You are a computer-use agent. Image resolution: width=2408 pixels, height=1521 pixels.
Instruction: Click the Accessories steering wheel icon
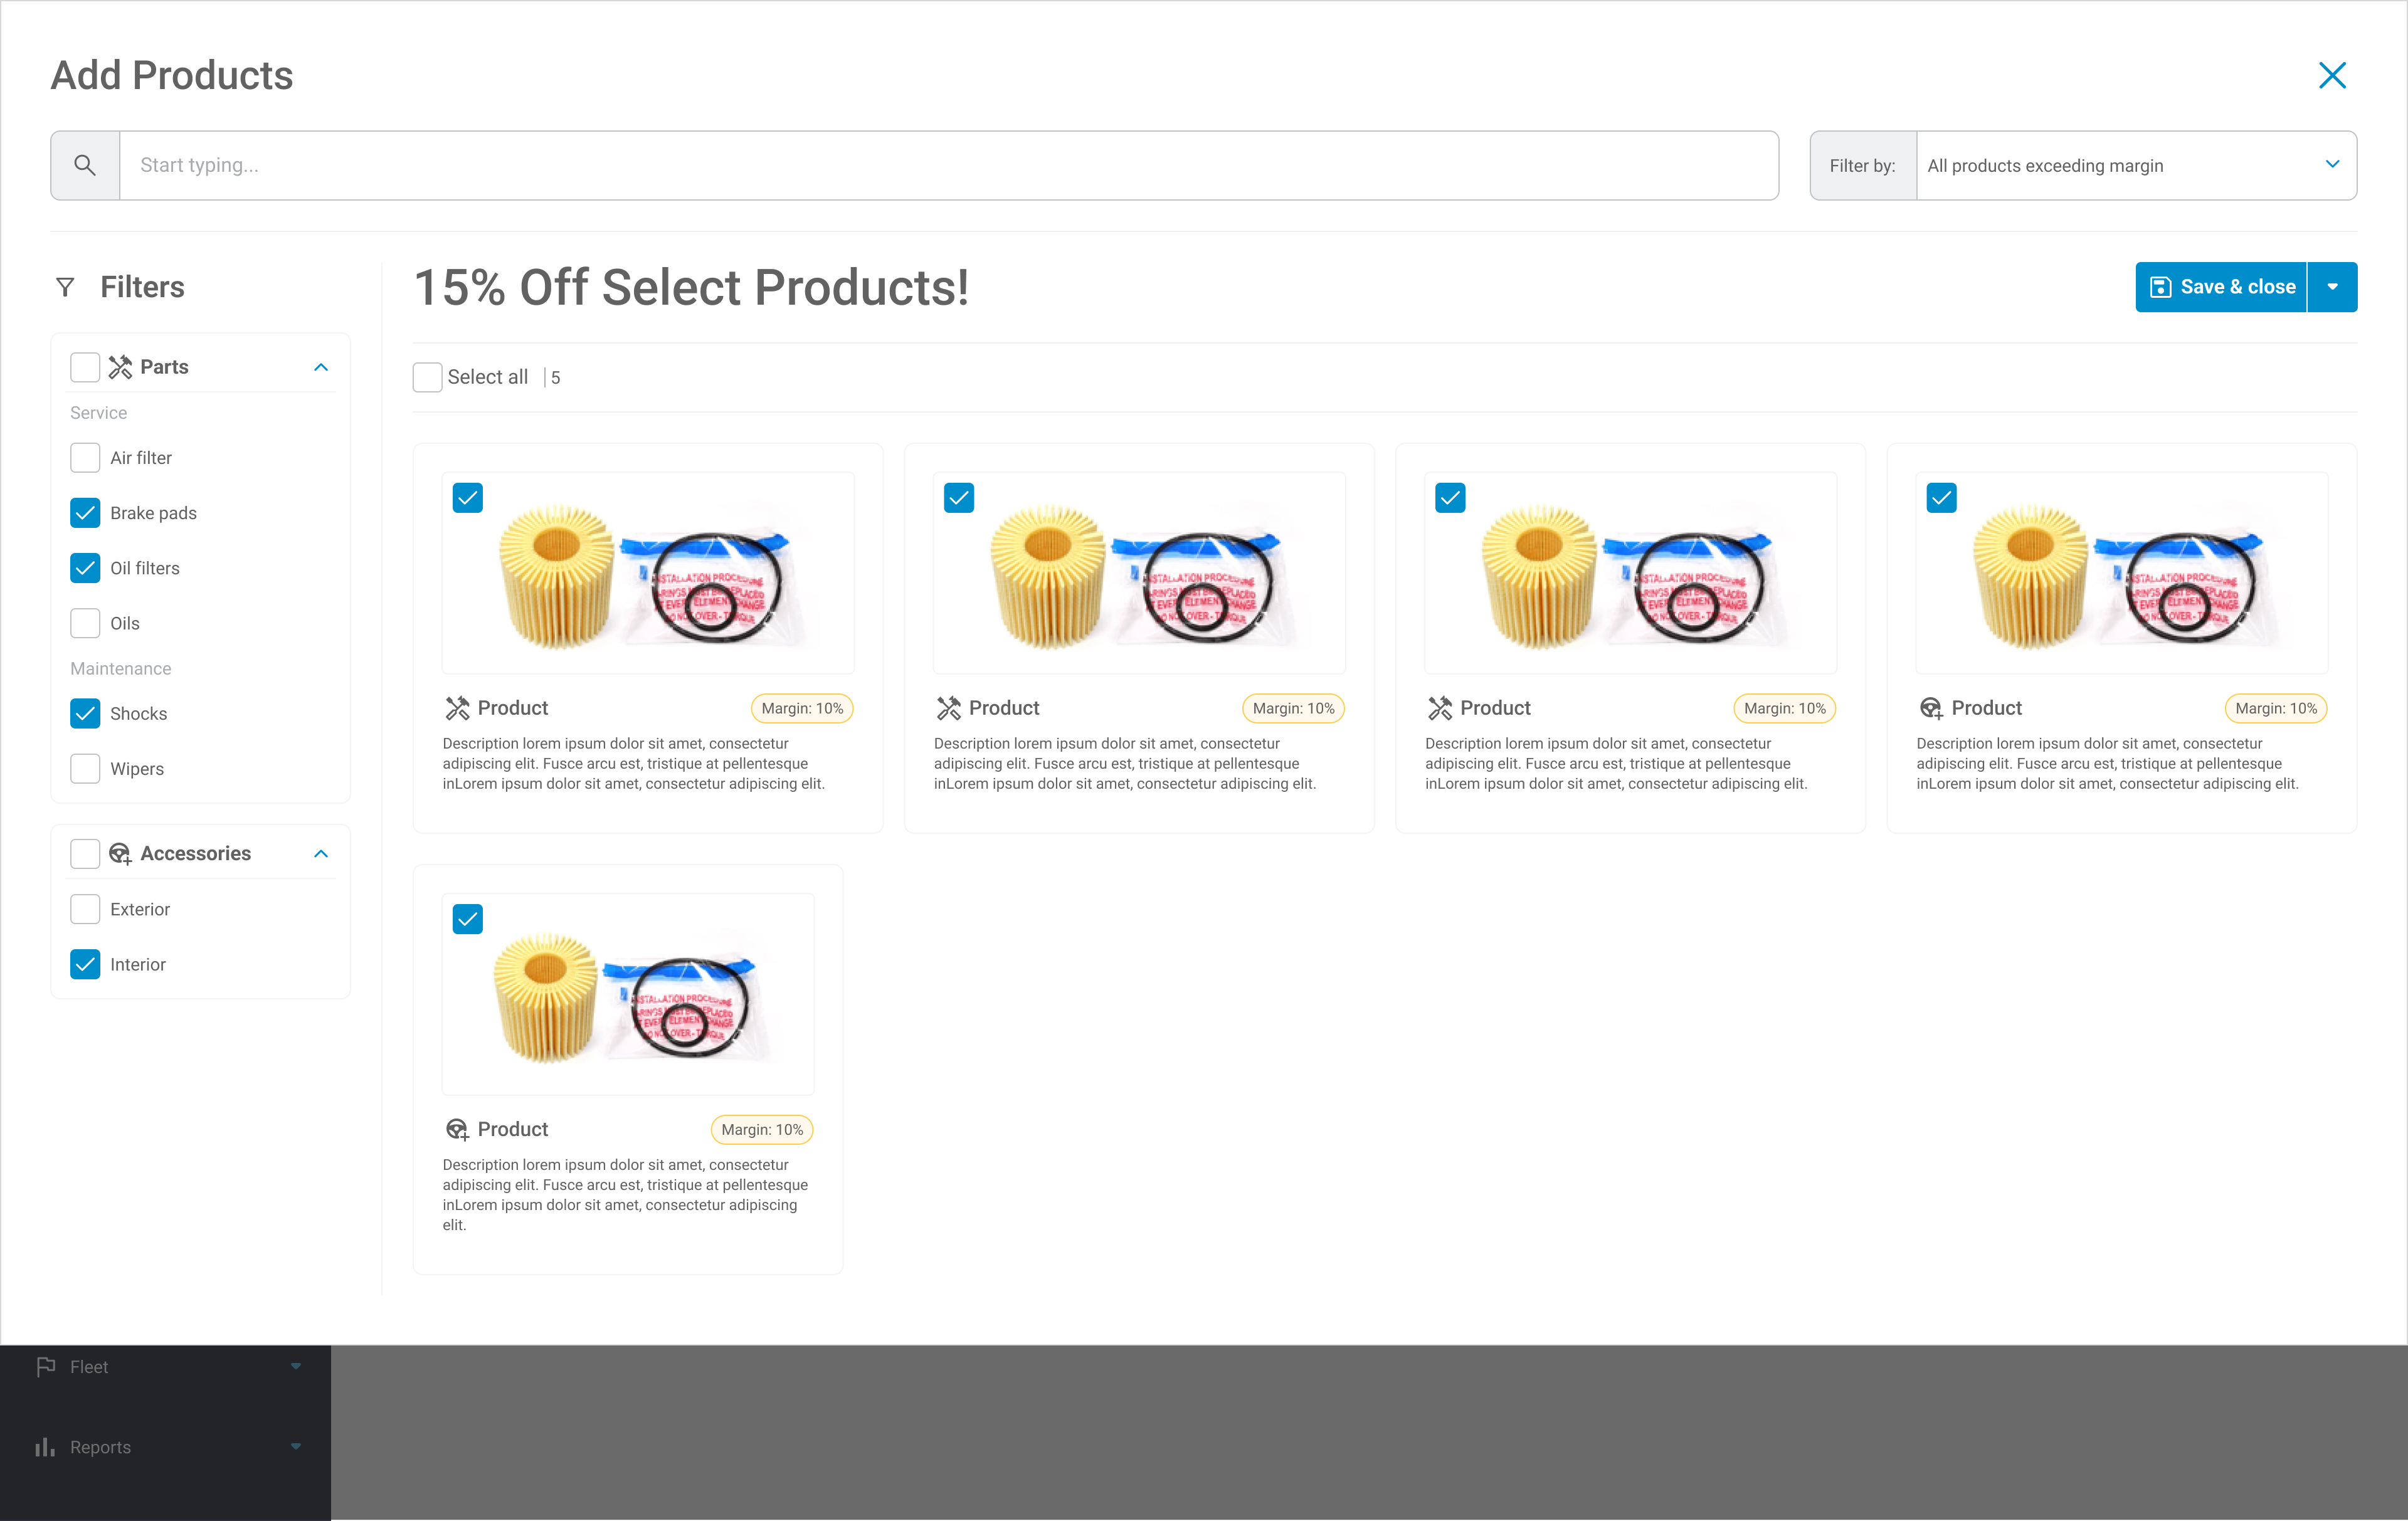click(x=120, y=854)
